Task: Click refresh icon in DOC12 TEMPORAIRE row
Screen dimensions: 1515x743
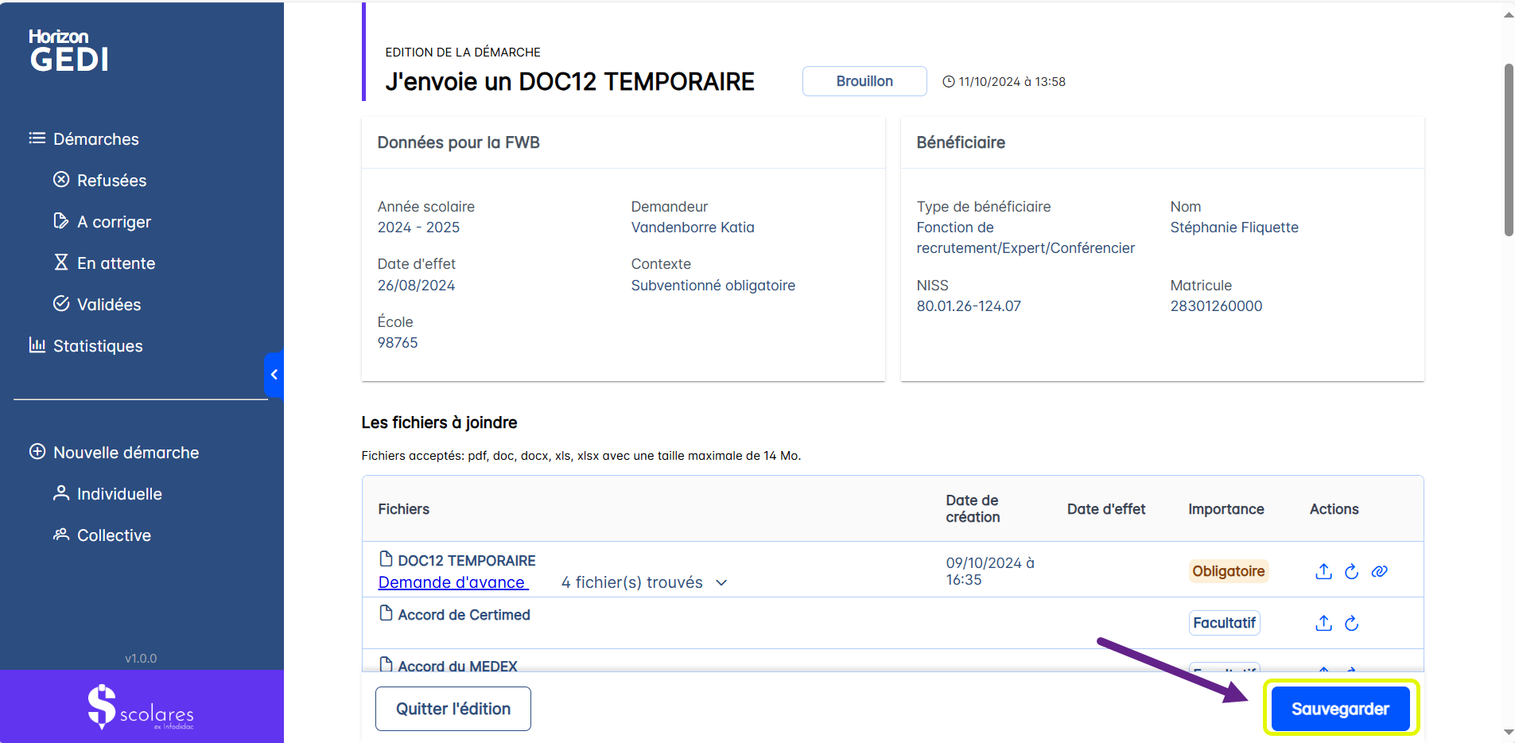Action: pos(1351,571)
